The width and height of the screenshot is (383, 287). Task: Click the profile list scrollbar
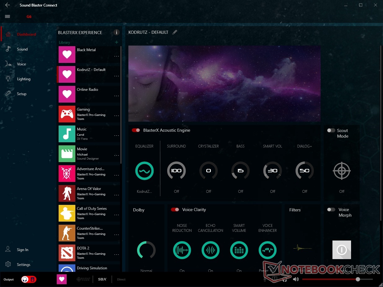(x=121, y=105)
